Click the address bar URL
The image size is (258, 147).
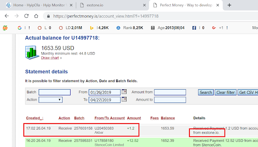[x=106, y=16]
